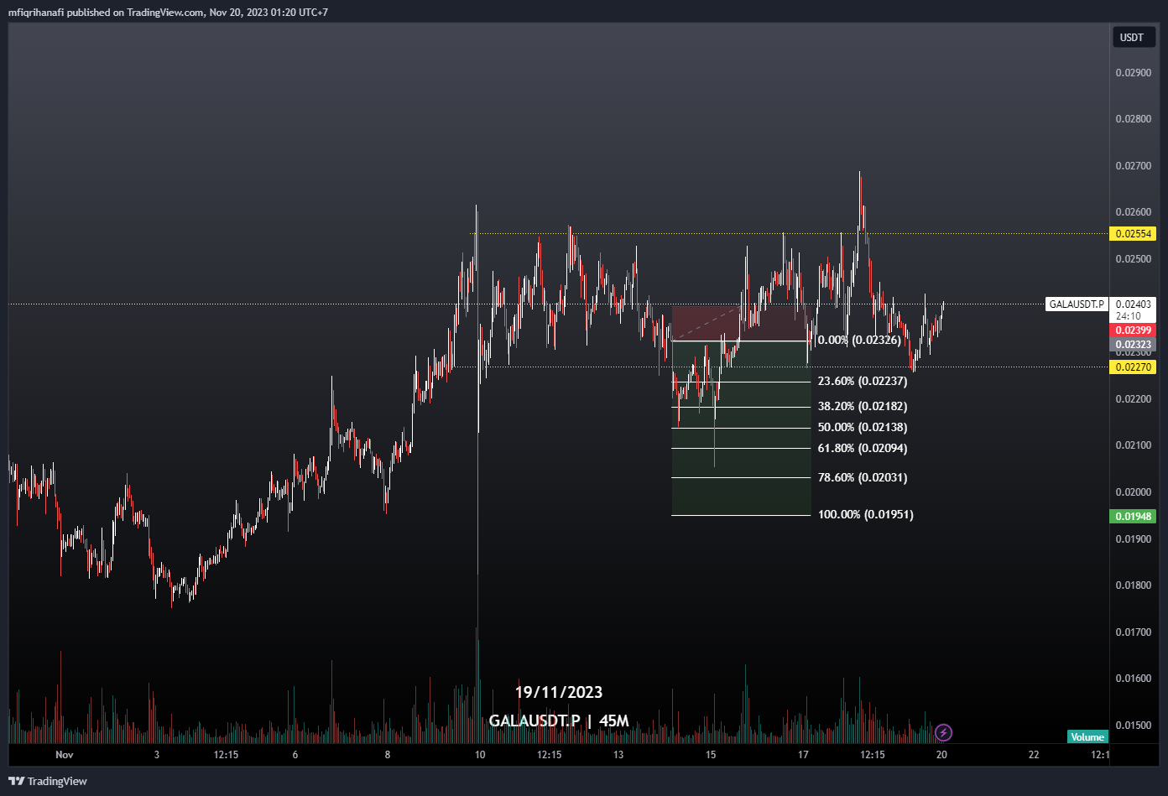This screenshot has width=1168, height=796.
Task: Click the 3 date label on time axis
Action: point(157,755)
